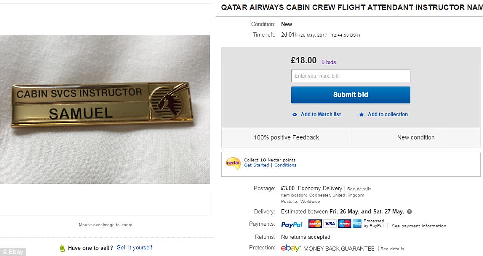Screen dimensions: 483x256
Task: Open See payment information link
Action: (419, 226)
